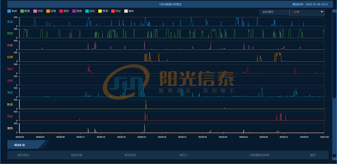The height and width of the screenshot is (164, 337).
Task: Click the 愤怒 chart row label
Action: pyautogui.click(x=10, y=69)
